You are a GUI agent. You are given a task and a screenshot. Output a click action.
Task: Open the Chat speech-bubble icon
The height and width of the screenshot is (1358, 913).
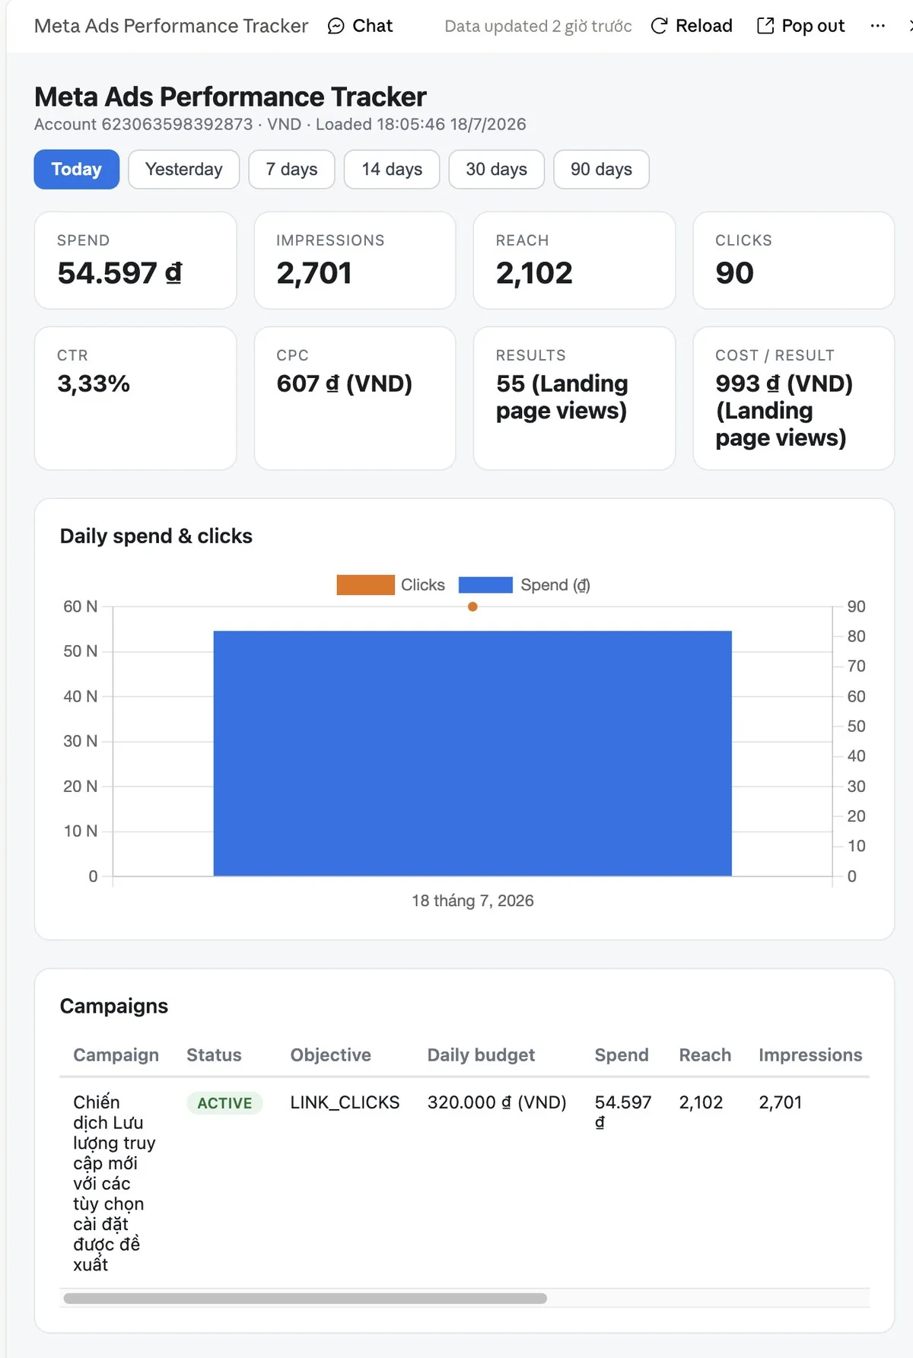click(336, 27)
